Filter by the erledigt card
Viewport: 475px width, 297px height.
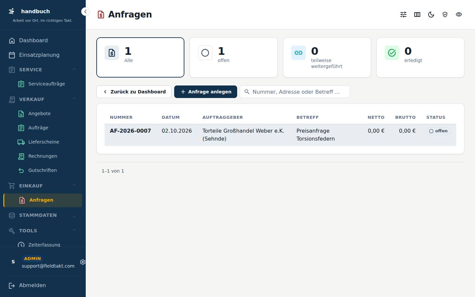(420, 57)
